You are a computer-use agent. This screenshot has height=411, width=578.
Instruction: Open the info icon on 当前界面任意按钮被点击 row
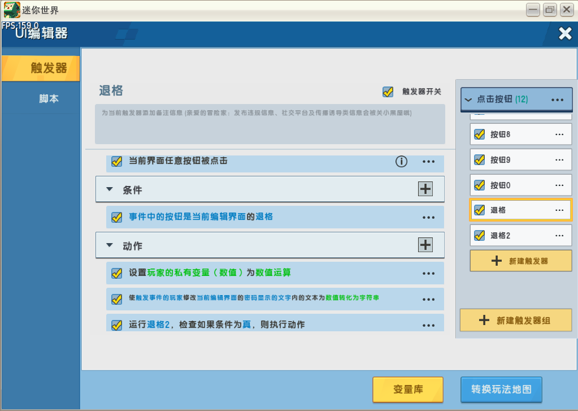coord(401,161)
